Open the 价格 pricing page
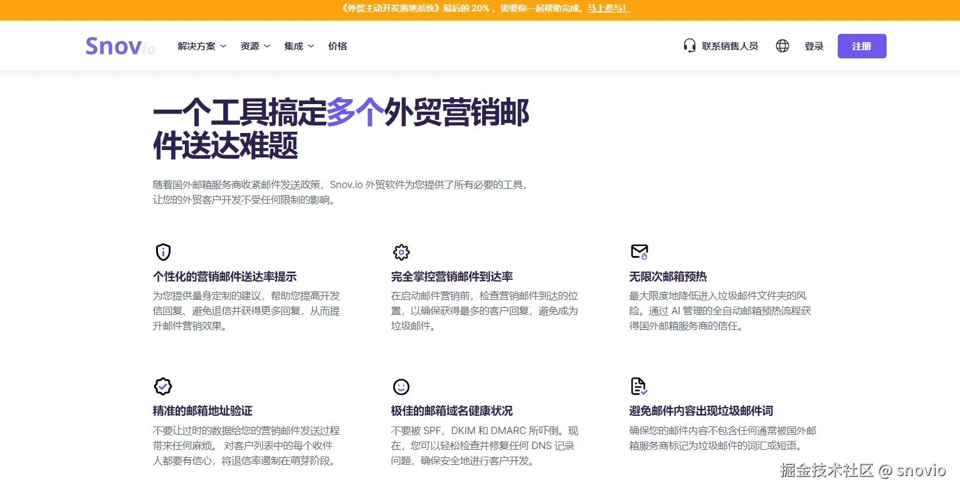This screenshot has width=960, height=493. point(337,46)
